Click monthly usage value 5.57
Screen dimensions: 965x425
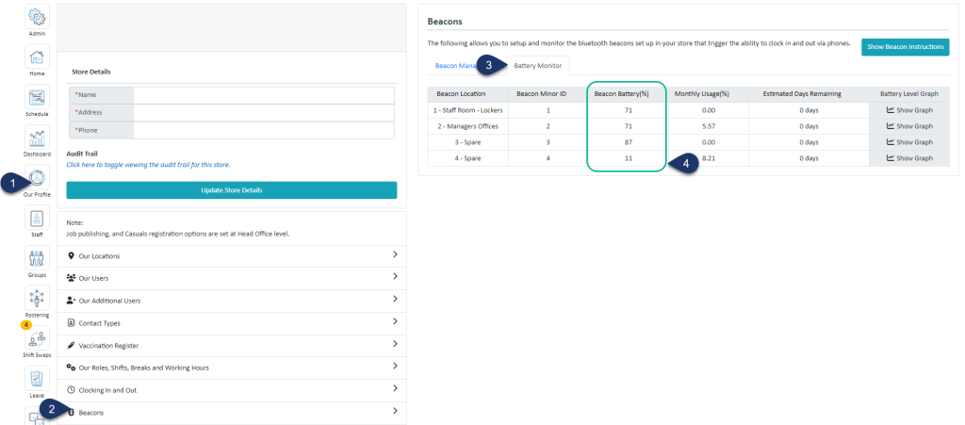click(x=708, y=126)
